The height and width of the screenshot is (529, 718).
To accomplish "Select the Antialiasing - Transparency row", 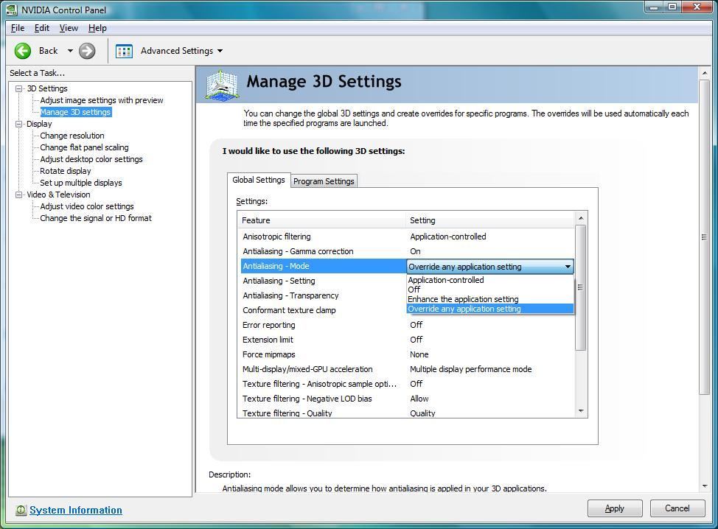I will [x=324, y=295].
